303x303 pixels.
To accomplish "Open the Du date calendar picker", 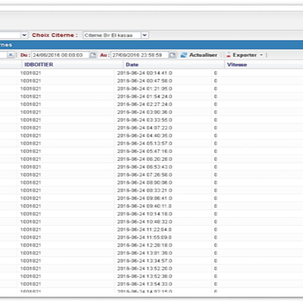I will pos(93,55).
